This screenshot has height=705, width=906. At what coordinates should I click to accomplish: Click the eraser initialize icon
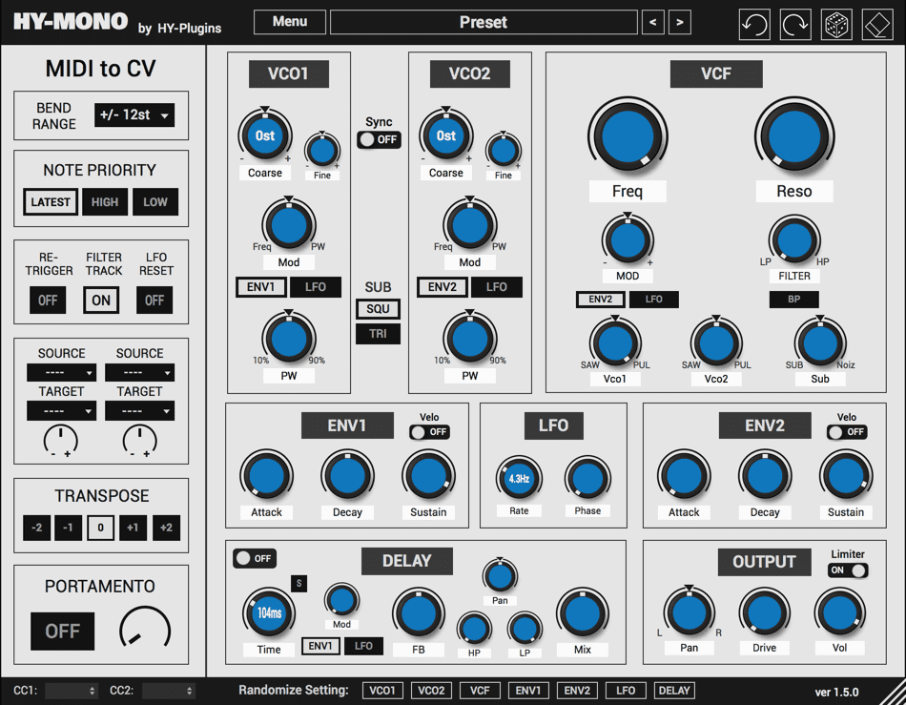pos(877,24)
